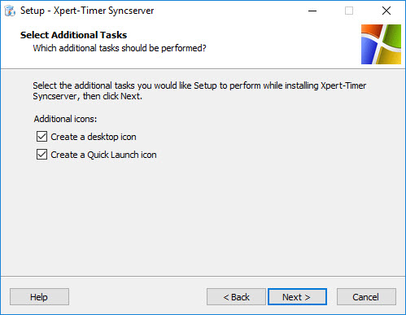406x315 pixels.
Task: Click 'Which additional tasks should be performed?' text
Action: (120, 48)
